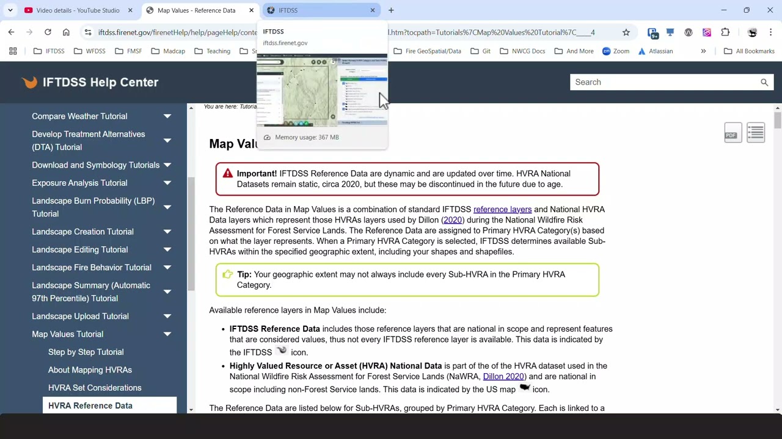Screen dimensions: 782x439
Task: Show more bookmarks with the double chevron
Action: [x=703, y=51]
